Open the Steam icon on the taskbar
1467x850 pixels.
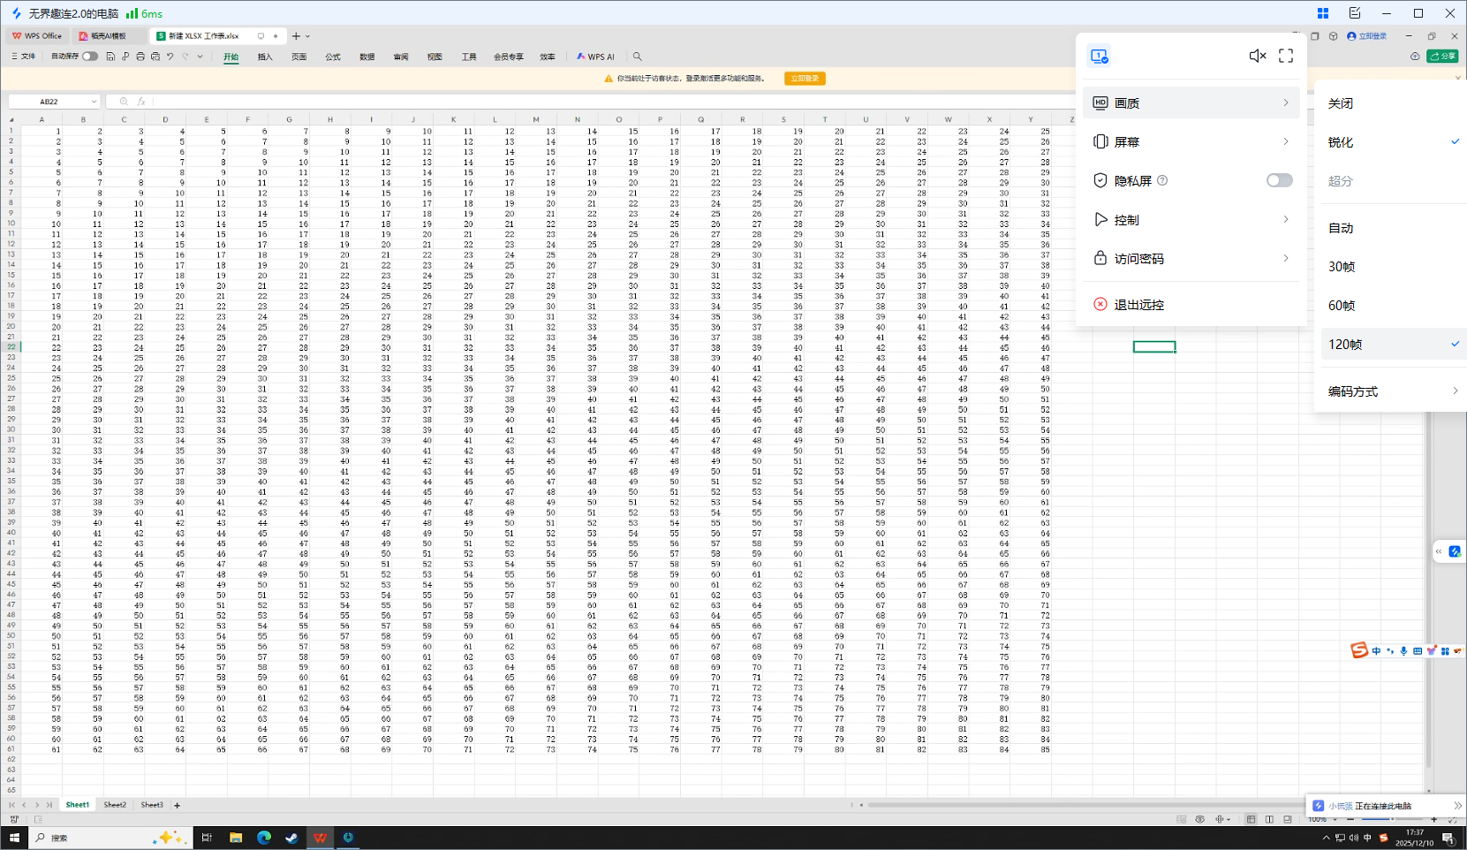point(291,838)
